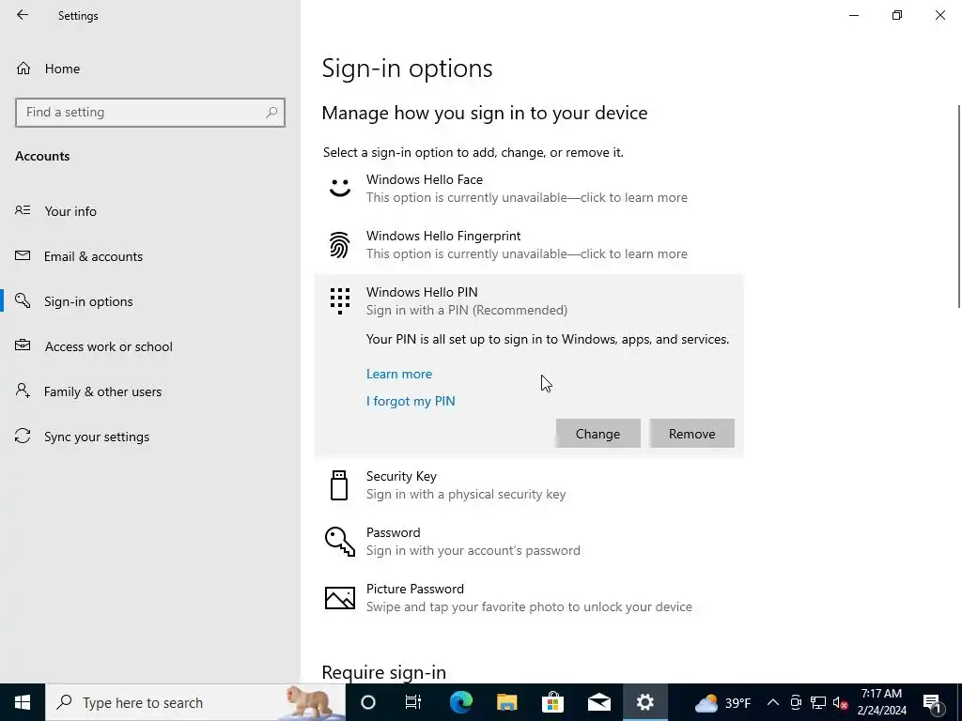
Task: Click the Access work or school briefcase icon
Action: point(23,345)
